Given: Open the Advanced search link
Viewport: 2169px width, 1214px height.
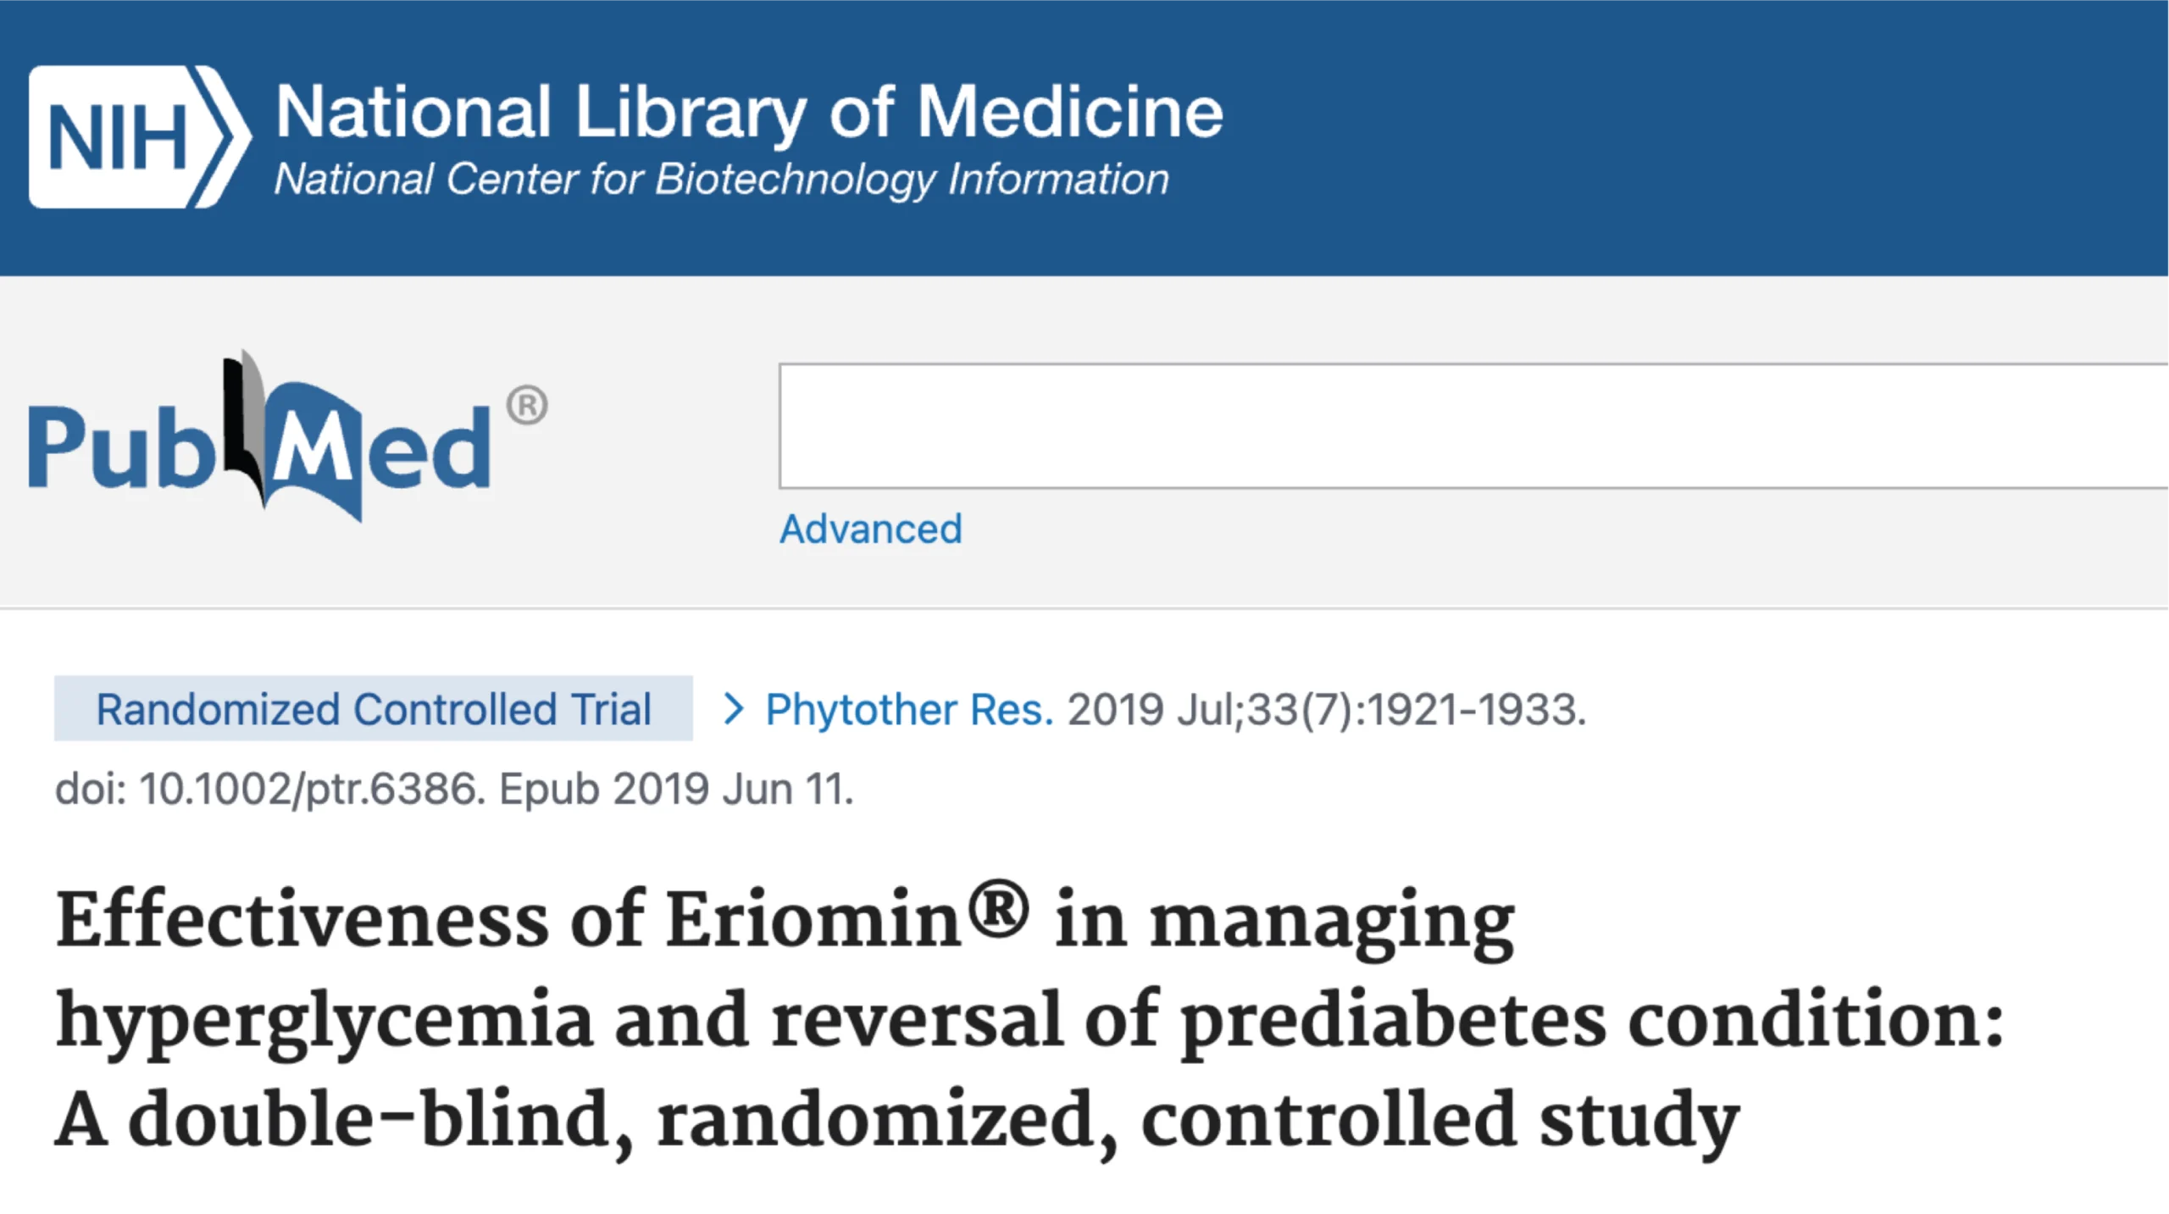Looking at the screenshot, I should 870,529.
